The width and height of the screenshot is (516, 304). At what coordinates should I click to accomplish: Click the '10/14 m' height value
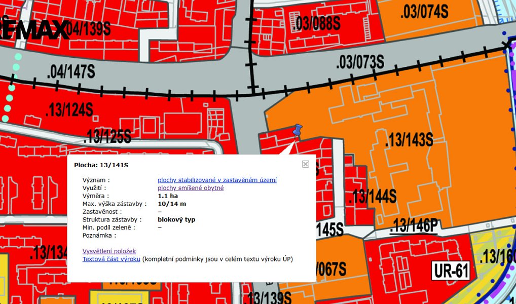pos(172,204)
